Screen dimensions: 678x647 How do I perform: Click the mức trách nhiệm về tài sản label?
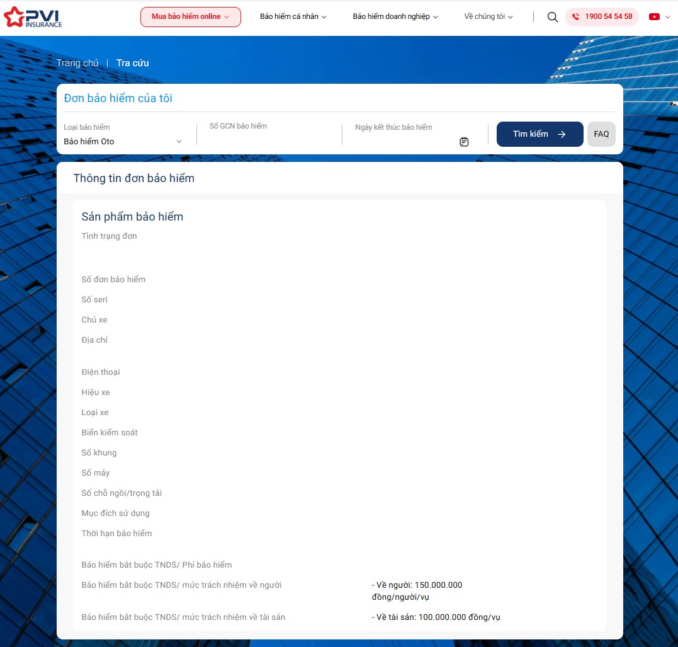pos(183,617)
